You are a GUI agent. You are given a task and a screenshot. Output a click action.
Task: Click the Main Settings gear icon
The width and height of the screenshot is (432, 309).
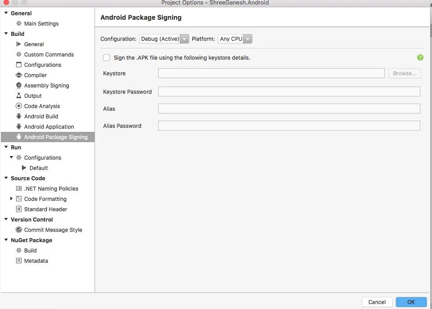click(x=18, y=23)
